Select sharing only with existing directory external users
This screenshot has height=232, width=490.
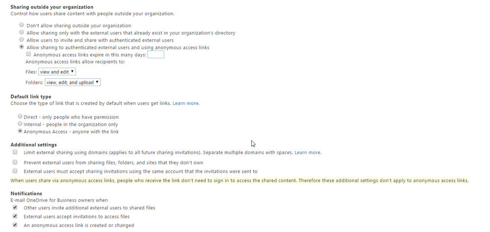click(21, 32)
